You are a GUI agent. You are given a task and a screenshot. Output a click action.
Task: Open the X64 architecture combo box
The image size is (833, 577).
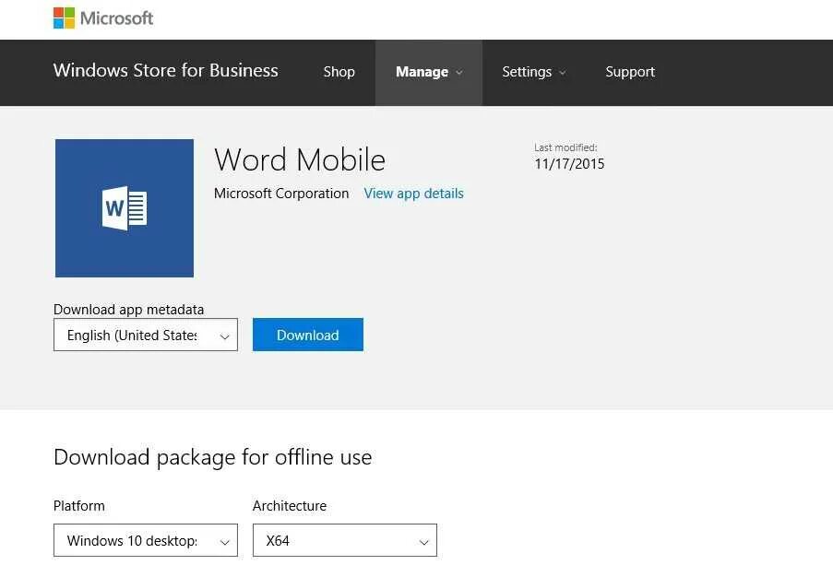[x=344, y=541]
